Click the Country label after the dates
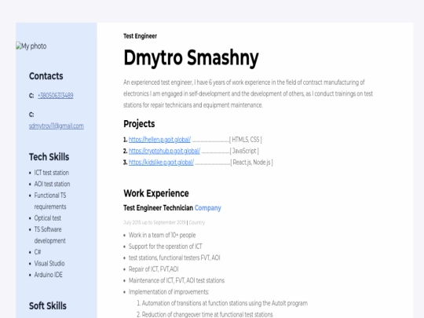Screen dimensions: 424x318 pyautogui.click(x=197, y=222)
